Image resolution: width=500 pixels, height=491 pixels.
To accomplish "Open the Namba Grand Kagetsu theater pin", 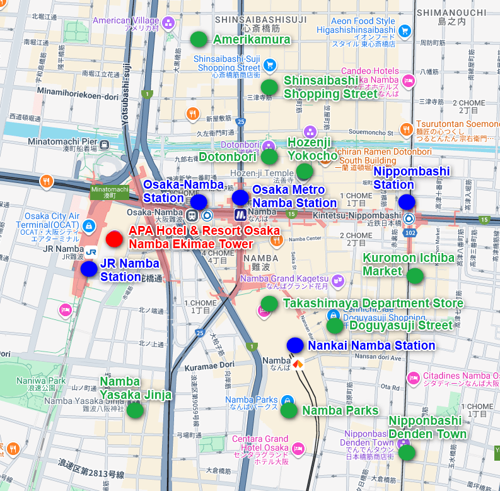I will [x=338, y=281].
